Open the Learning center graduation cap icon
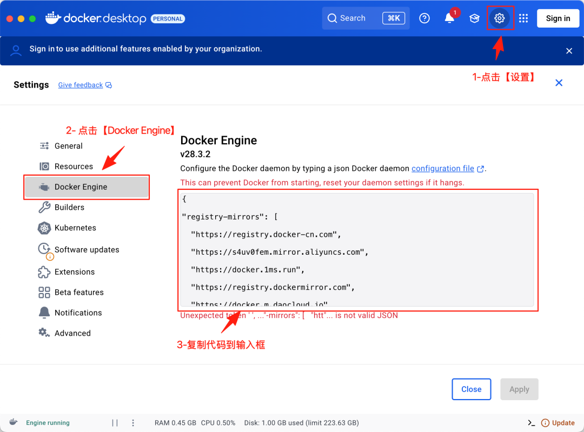This screenshot has width=584, height=432. [x=474, y=18]
